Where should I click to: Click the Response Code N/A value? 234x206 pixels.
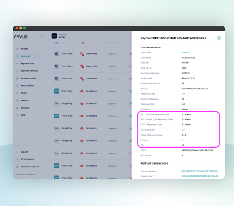[183, 94]
